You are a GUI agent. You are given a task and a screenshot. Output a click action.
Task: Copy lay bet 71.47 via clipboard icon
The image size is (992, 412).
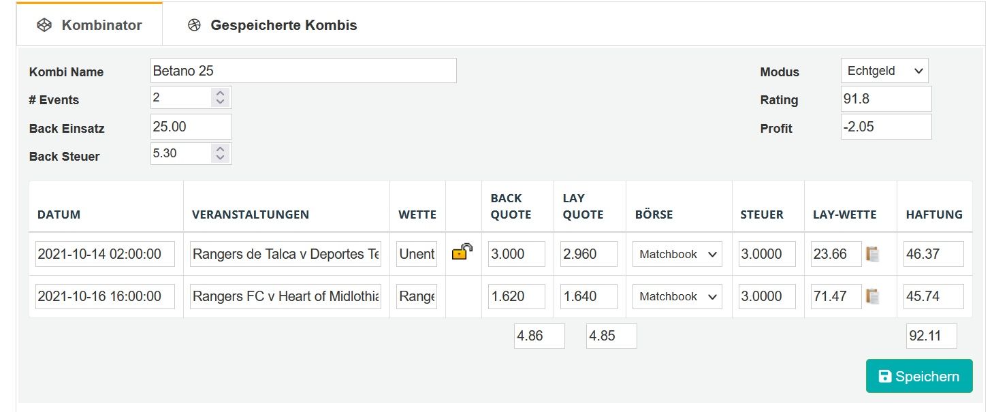[x=872, y=296]
